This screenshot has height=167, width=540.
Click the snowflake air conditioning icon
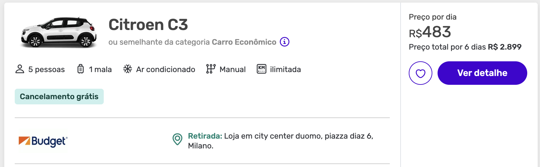[128, 69]
